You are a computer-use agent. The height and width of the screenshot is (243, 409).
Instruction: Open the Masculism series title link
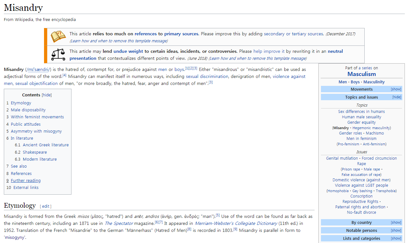click(x=361, y=74)
